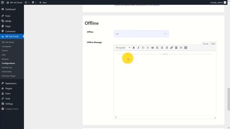Open Pages in the sidebar
Screen dimensions: 230x129
click(12, 26)
